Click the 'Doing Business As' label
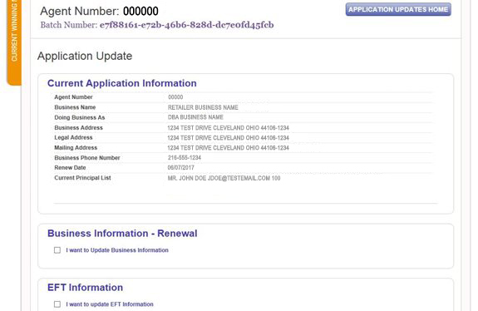This screenshot has width=478, height=311. tap(80, 117)
